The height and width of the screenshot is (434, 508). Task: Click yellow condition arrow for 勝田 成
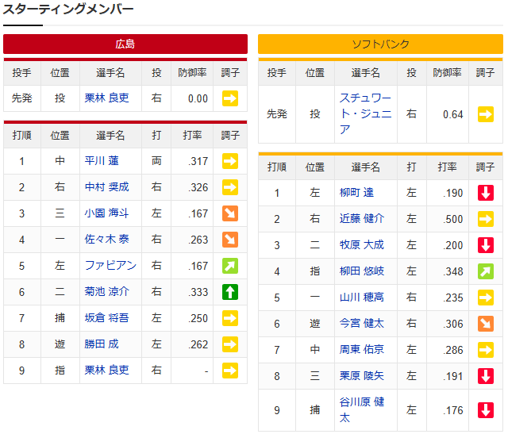tap(230, 344)
